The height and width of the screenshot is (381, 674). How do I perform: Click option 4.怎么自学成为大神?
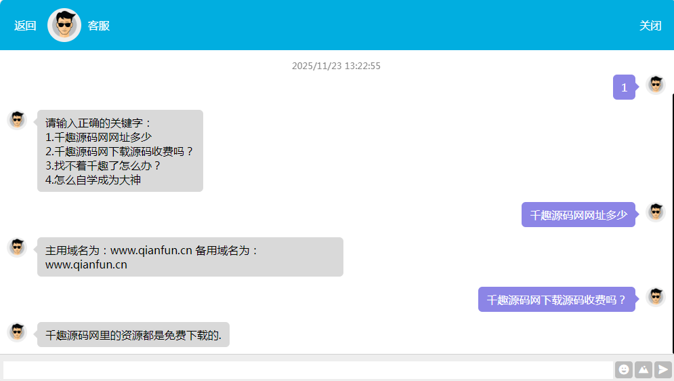[93, 180]
